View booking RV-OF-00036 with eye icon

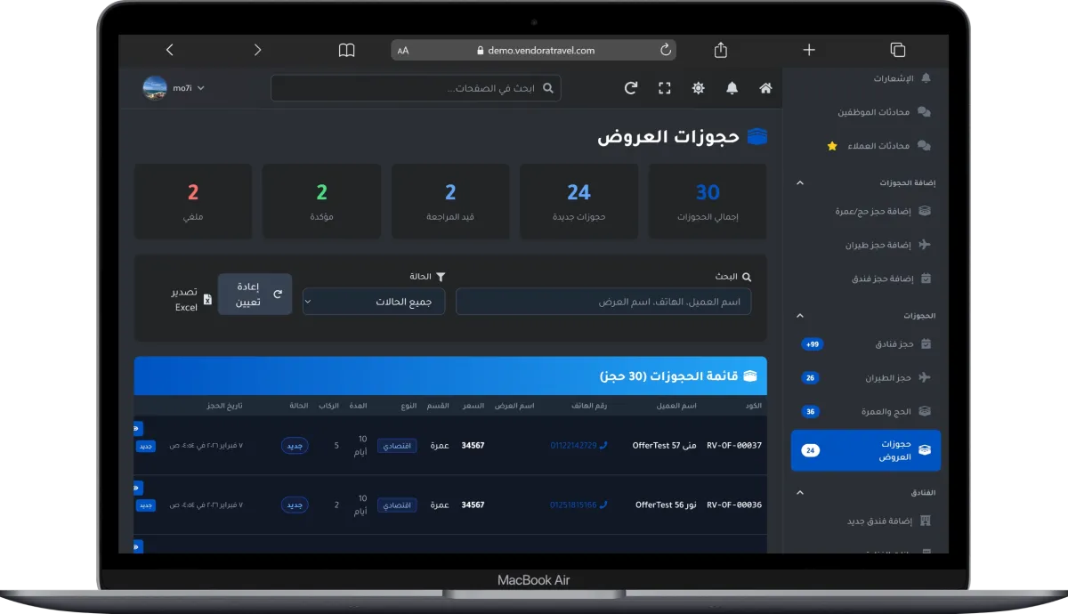click(138, 488)
